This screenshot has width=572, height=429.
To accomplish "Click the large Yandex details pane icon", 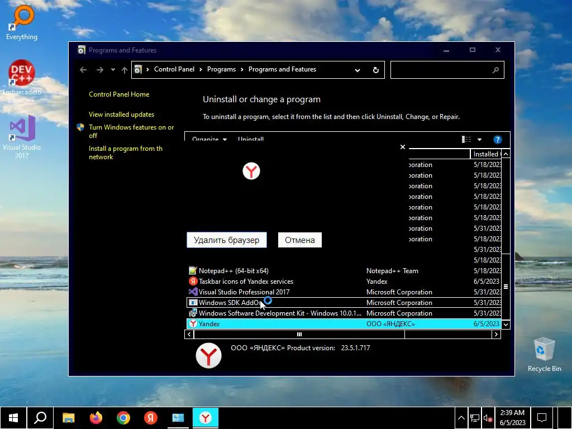I will pyautogui.click(x=209, y=356).
